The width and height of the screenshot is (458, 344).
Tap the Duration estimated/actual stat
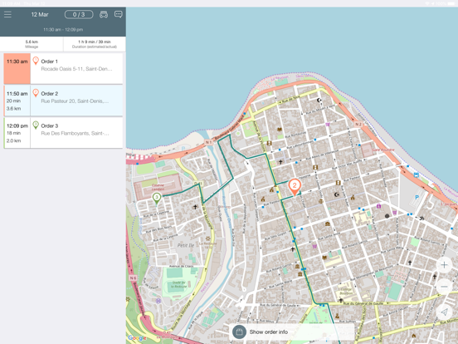[x=95, y=44]
